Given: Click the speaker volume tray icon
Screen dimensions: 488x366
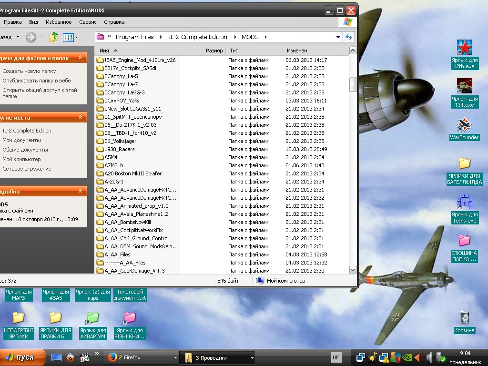Looking at the screenshot, I should 429,357.
